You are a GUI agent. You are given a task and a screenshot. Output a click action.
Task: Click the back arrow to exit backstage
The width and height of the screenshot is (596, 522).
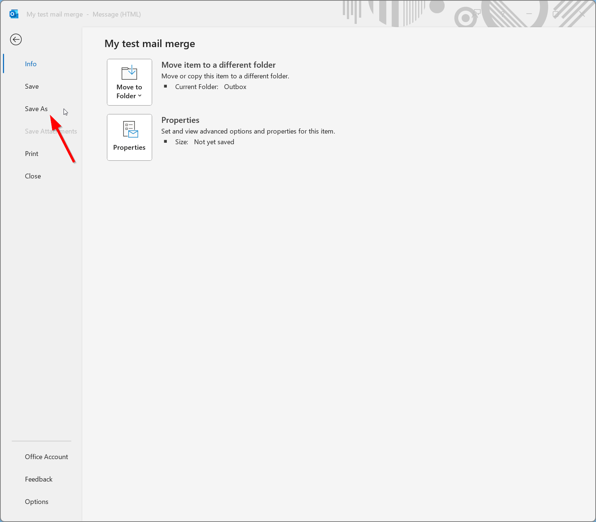click(16, 39)
